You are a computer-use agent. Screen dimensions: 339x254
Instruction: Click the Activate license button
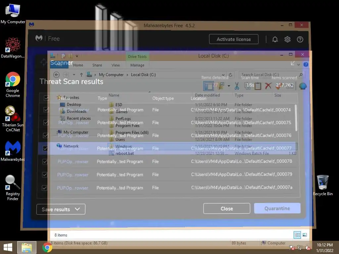233,39
